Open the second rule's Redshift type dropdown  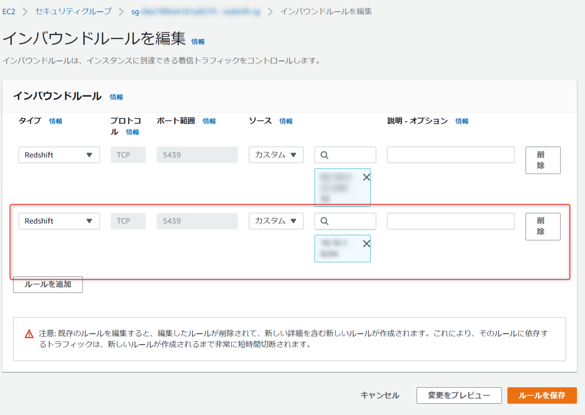point(58,221)
